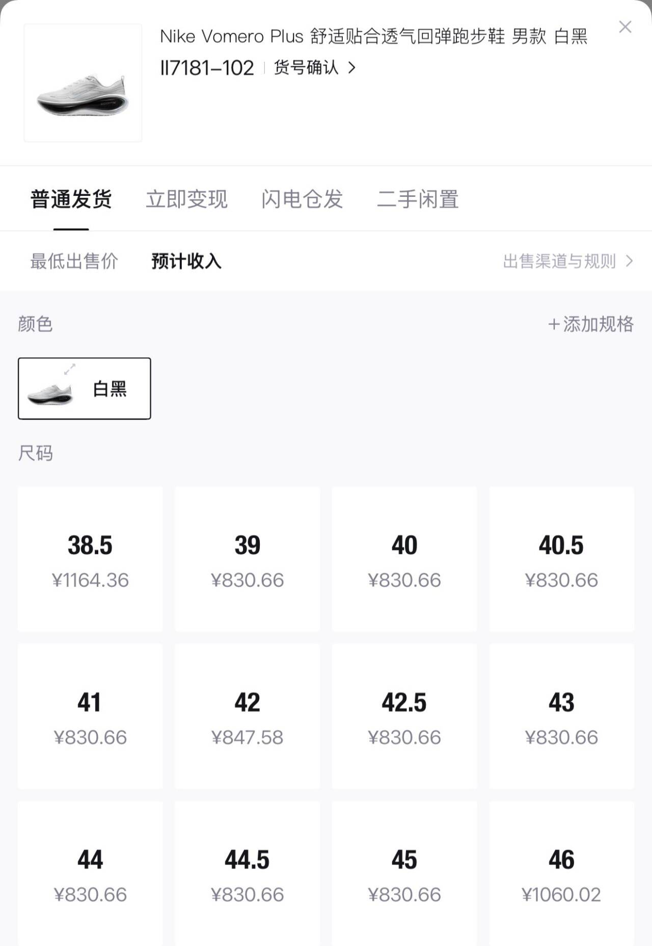The width and height of the screenshot is (652, 946).
Task: Select the 白黑 color swatch
Action: [84, 388]
